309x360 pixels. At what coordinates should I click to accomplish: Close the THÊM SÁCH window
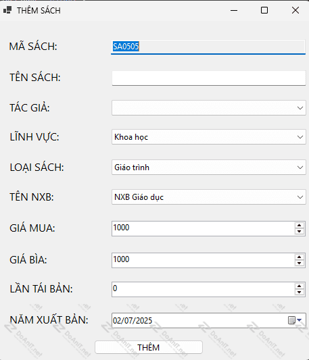(295, 10)
